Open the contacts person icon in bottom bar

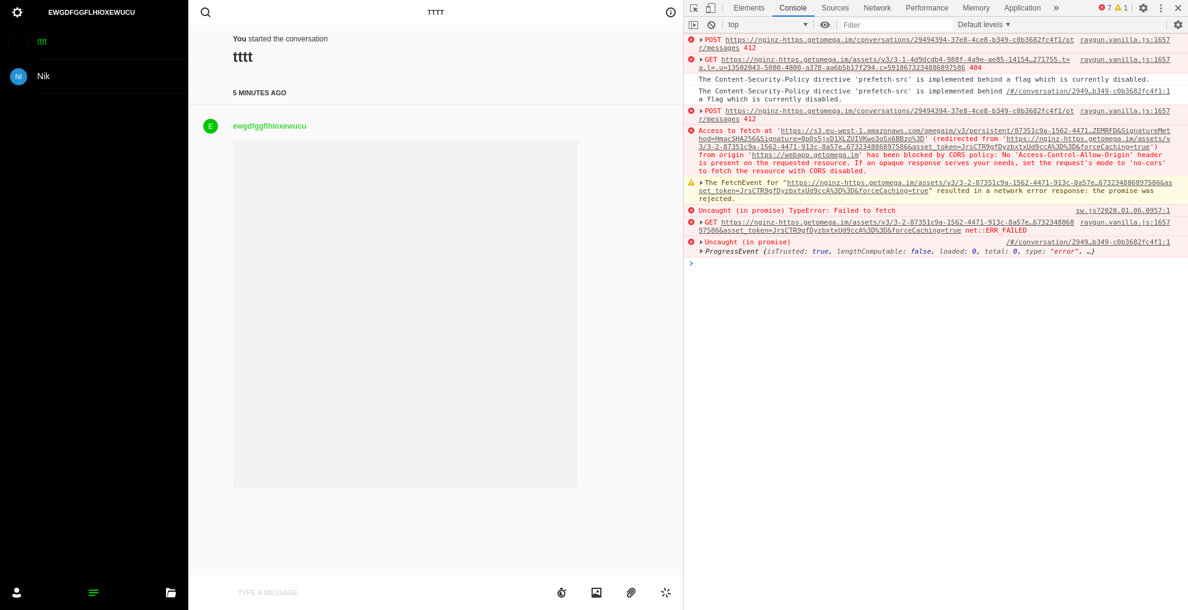coord(16,593)
